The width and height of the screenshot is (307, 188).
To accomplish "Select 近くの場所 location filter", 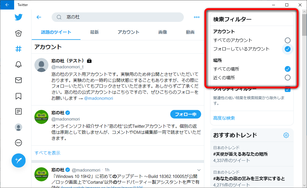I will (287, 77).
